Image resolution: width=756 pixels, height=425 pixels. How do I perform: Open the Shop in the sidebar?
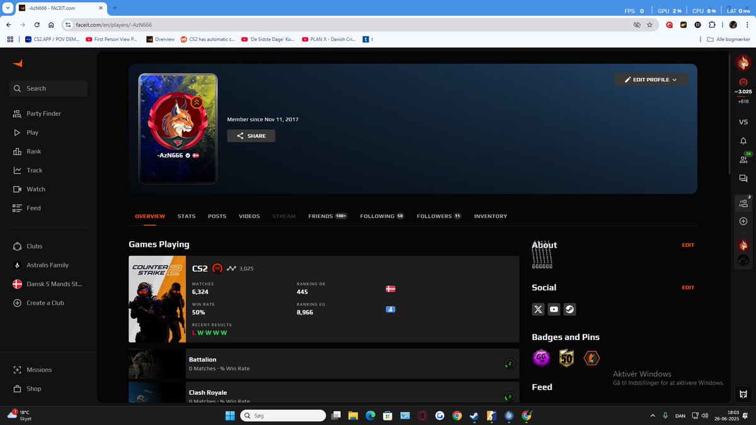point(27,388)
